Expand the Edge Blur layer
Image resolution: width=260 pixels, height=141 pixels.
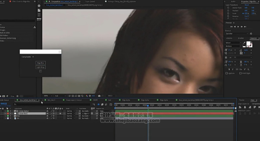coord(5,113)
